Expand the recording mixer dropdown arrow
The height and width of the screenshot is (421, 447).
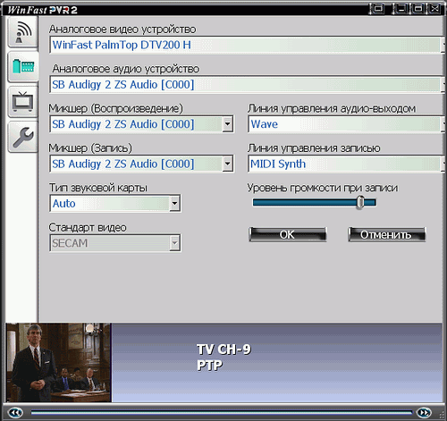227,164
